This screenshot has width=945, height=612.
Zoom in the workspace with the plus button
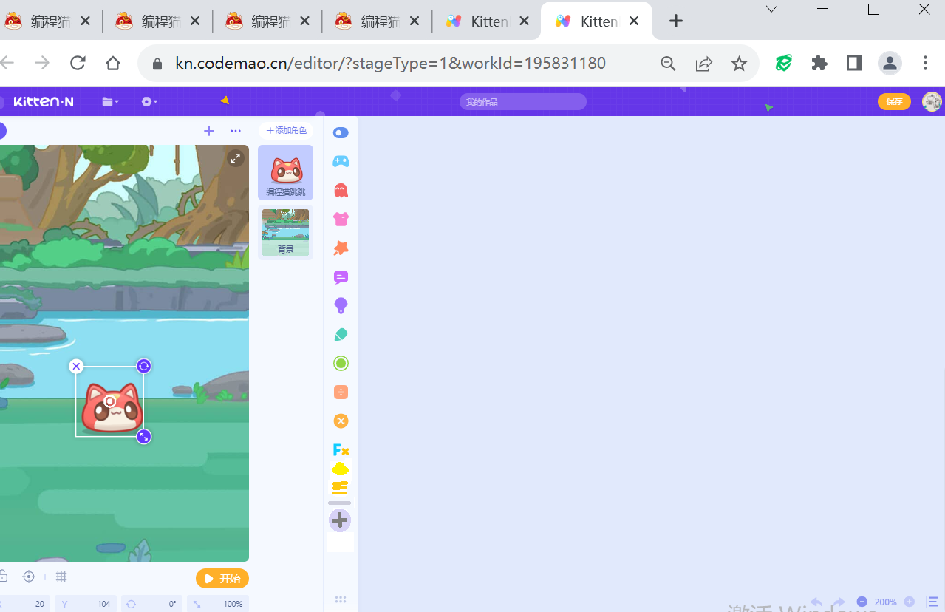(910, 602)
